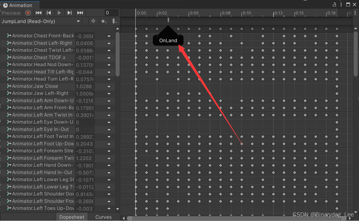Edit the Left Foot Up-Down value 0.2043
Screen dimensions: 359x221
(x=85, y=144)
